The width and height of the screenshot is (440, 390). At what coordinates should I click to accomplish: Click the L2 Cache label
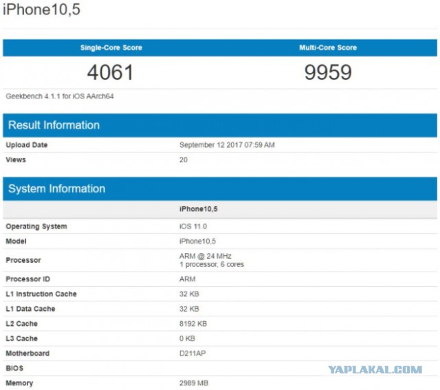(x=21, y=324)
